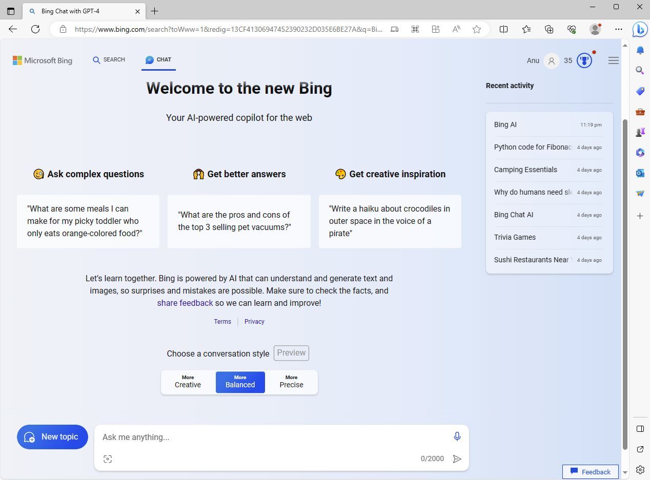Viewport: 650px width, 480px height.
Task: Click the browser address bar URL
Action: [x=228, y=29]
